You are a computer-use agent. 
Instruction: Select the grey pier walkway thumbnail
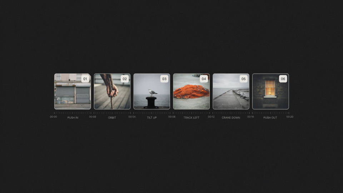click(231, 91)
